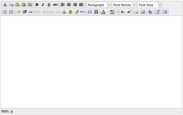Open the HTML source editor

[x=82, y=12]
